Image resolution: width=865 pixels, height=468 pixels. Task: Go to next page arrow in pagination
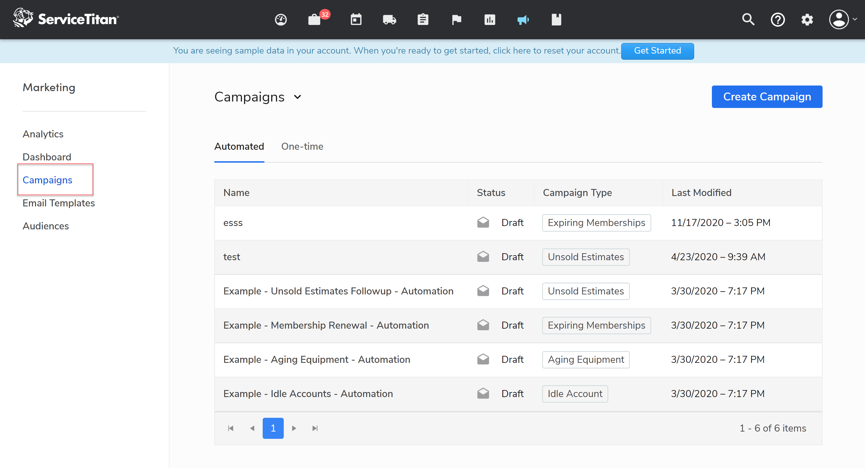(294, 428)
